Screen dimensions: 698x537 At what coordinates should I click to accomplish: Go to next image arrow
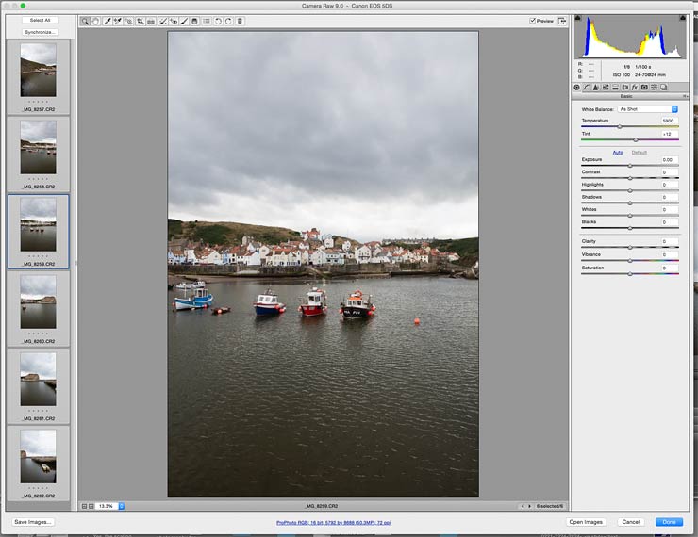pos(529,506)
